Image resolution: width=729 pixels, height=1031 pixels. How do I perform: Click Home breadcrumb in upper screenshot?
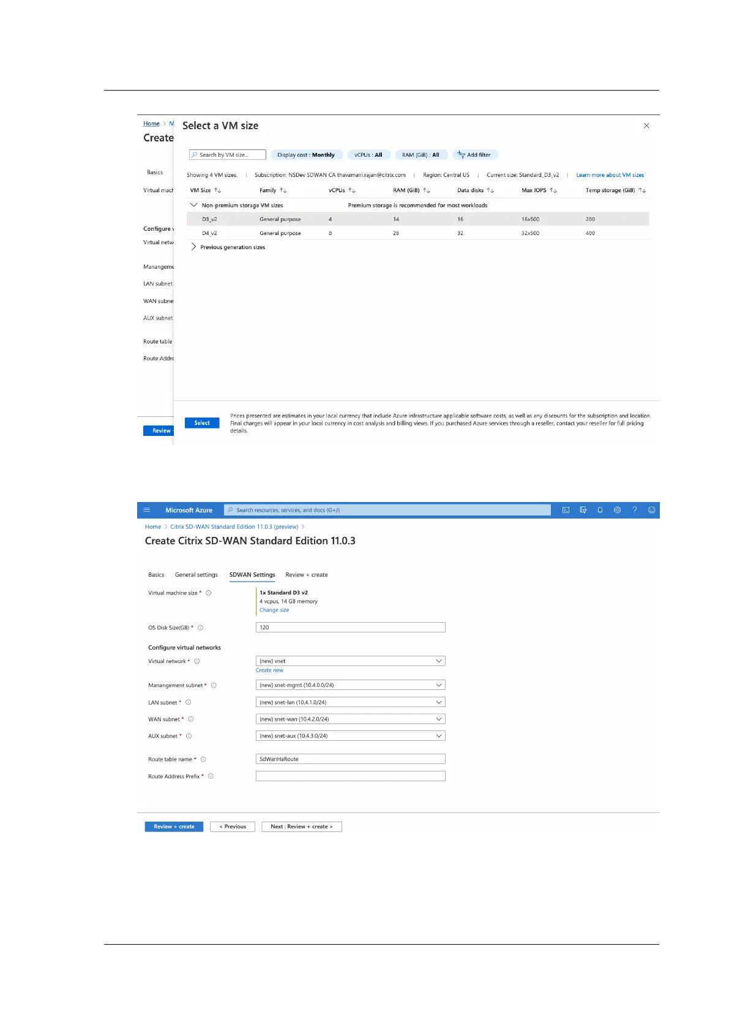(x=151, y=124)
